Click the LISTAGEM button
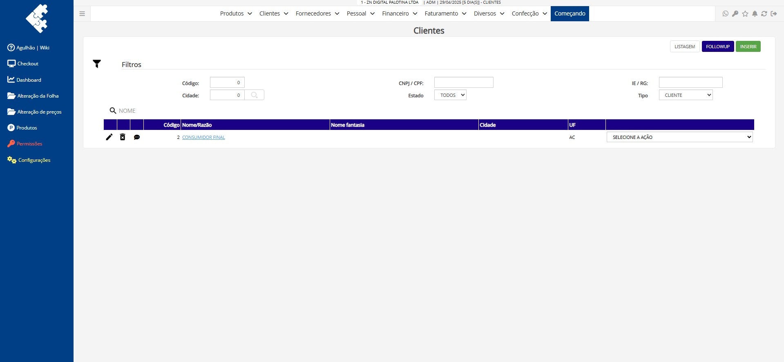The width and height of the screenshot is (784, 362). pyautogui.click(x=685, y=47)
